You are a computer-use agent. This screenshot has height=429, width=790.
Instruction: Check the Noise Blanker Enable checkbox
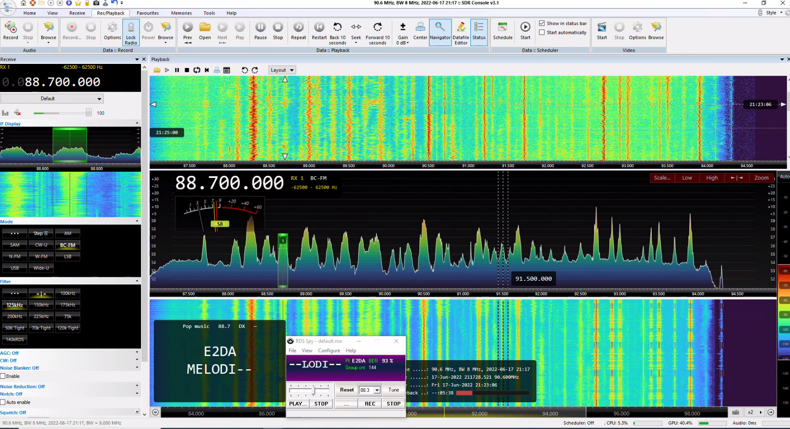(x=3, y=376)
